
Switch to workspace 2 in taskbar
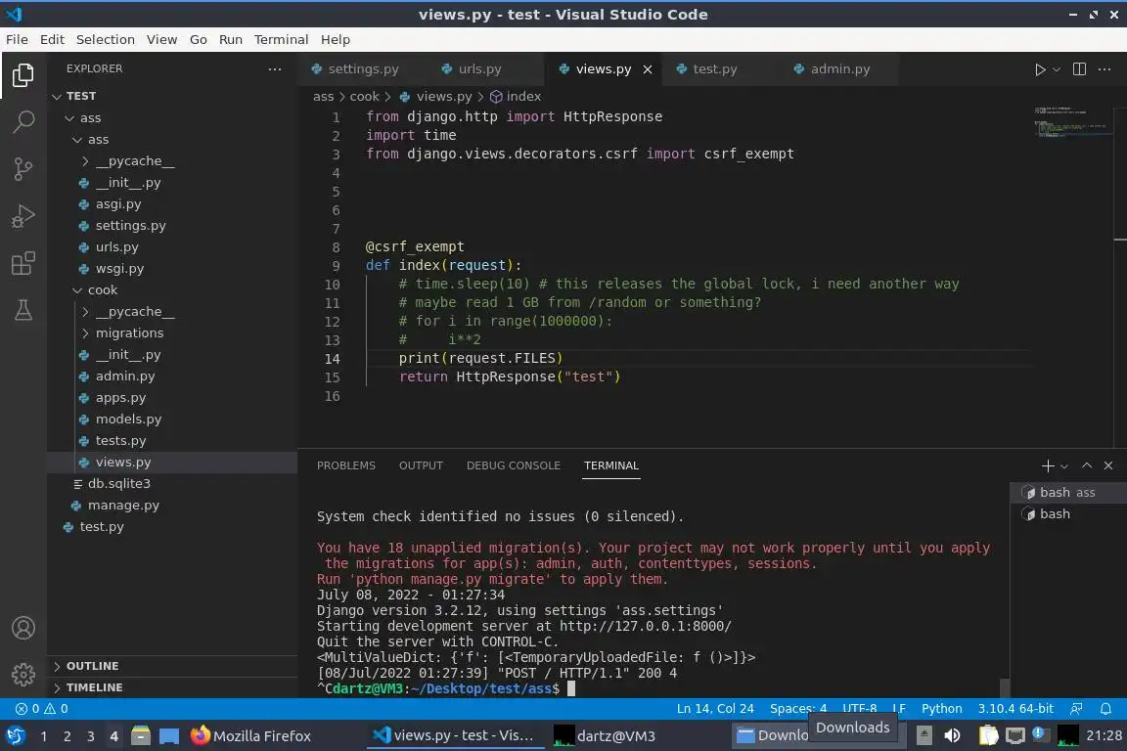[67, 736]
